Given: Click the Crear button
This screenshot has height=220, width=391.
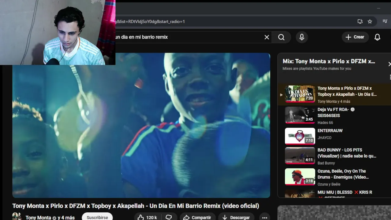Looking at the screenshot, I should 355,37.
